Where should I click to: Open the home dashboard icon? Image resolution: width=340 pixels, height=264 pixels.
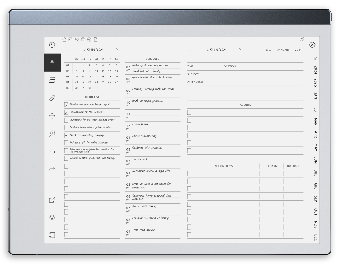(64, 40)
